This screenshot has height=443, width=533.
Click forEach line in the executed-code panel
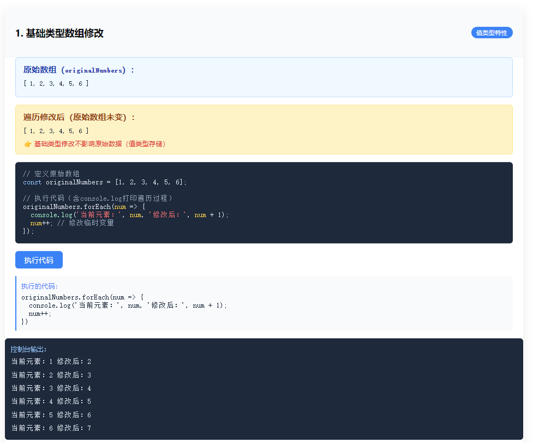pos(82,297)
